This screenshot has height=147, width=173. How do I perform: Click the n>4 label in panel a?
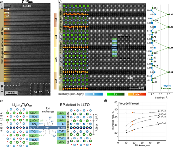[7, 29]
